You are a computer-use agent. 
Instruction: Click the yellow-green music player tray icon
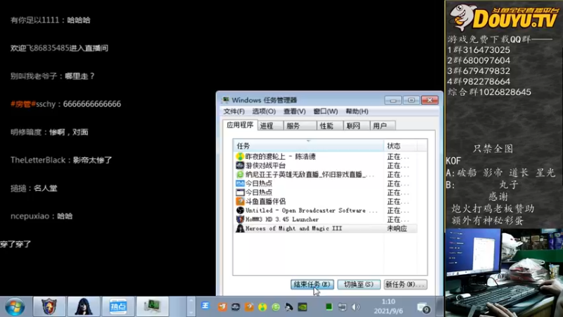tap(262, 307)
